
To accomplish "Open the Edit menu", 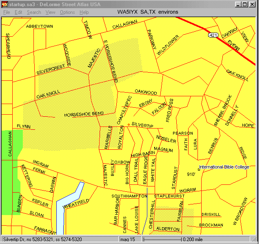I will pyautogui.click(x=18, y=12).
